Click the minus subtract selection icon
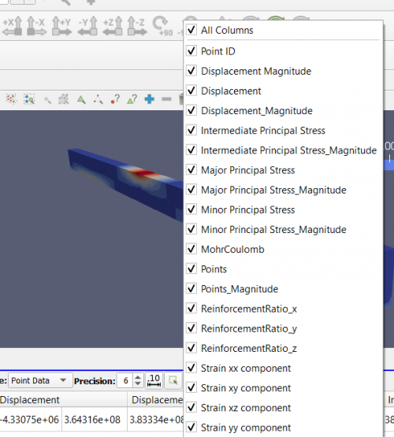394x437 pixels. [166, 99]
